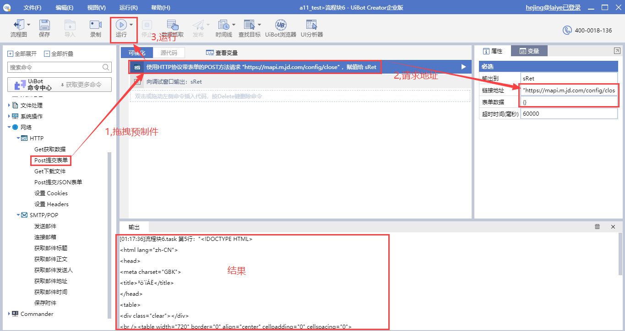Collapse the 网络 tree node

pos(10,128)
